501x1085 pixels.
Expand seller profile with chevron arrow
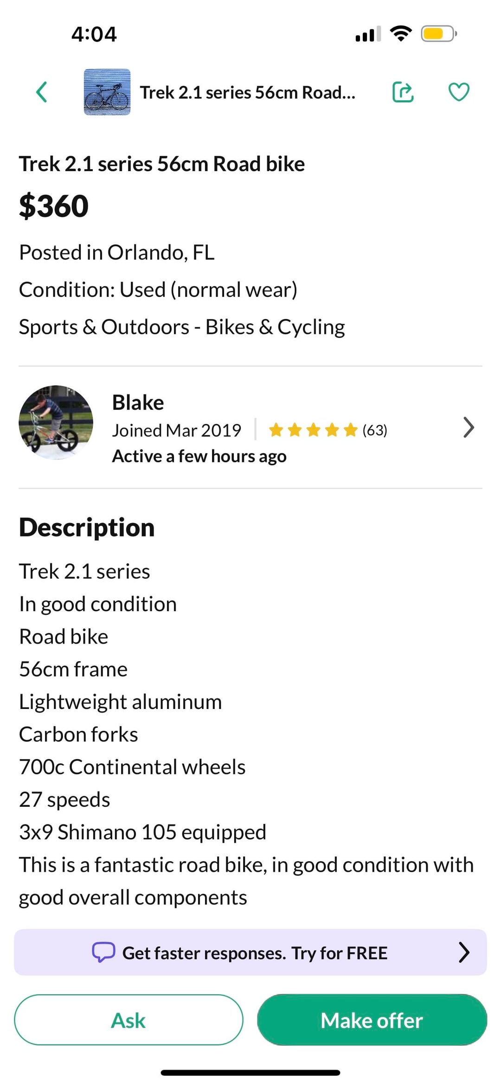tap(469, 427)
